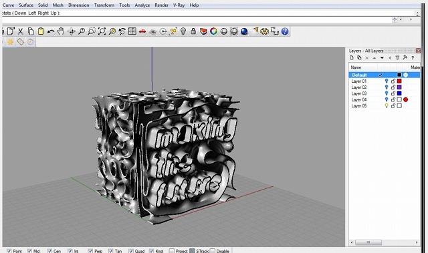Click the Shaded Viewport sphere icon

click(x=224, y=31)
